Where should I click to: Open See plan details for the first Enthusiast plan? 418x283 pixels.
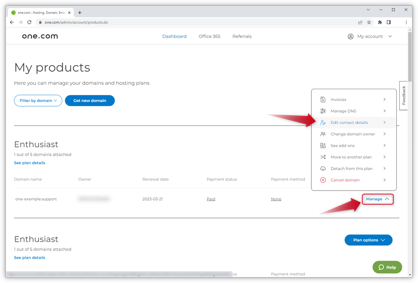point(30,162)
